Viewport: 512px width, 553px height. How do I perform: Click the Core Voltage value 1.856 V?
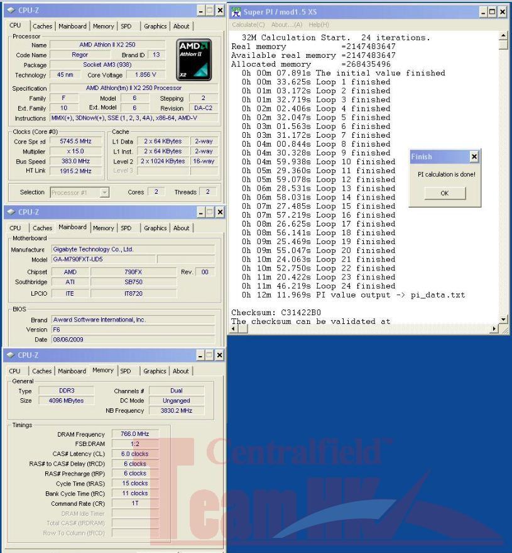145,74
